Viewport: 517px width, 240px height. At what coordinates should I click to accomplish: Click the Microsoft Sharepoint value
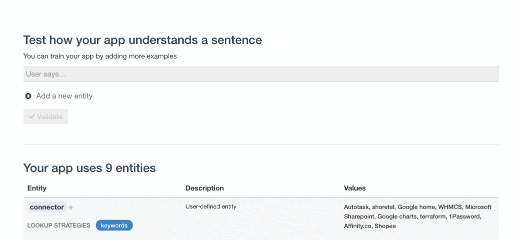tap(361, 216)
